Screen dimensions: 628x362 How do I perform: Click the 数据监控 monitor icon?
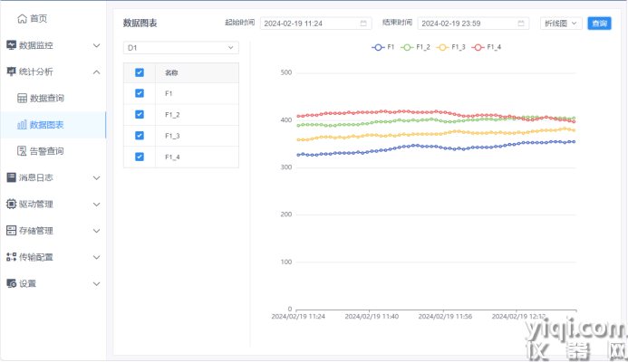(11, 45)
